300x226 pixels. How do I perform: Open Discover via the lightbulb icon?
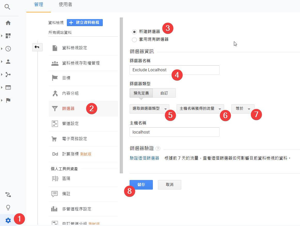[x=8, y=207]
